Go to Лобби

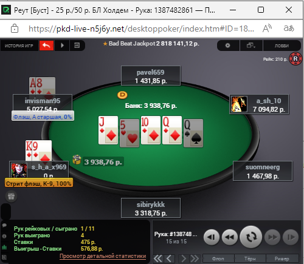tap(282, 46)
